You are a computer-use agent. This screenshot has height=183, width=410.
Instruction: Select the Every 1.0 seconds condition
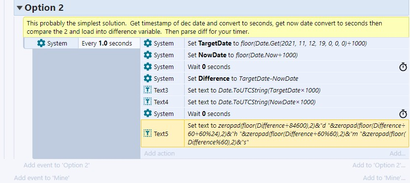pyautogui.click(x=109, y=43)
